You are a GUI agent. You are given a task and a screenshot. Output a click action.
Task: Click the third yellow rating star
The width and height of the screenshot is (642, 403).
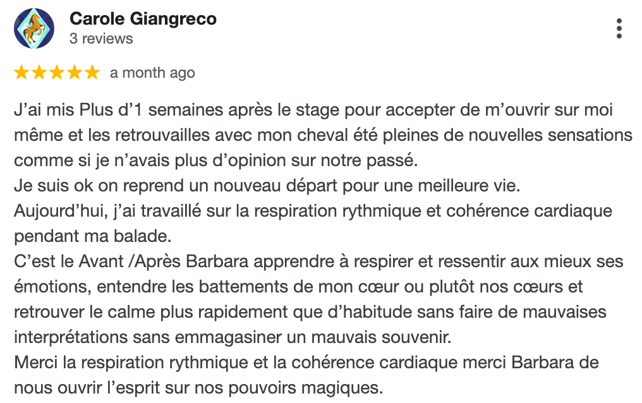click(x=56, y=73)
